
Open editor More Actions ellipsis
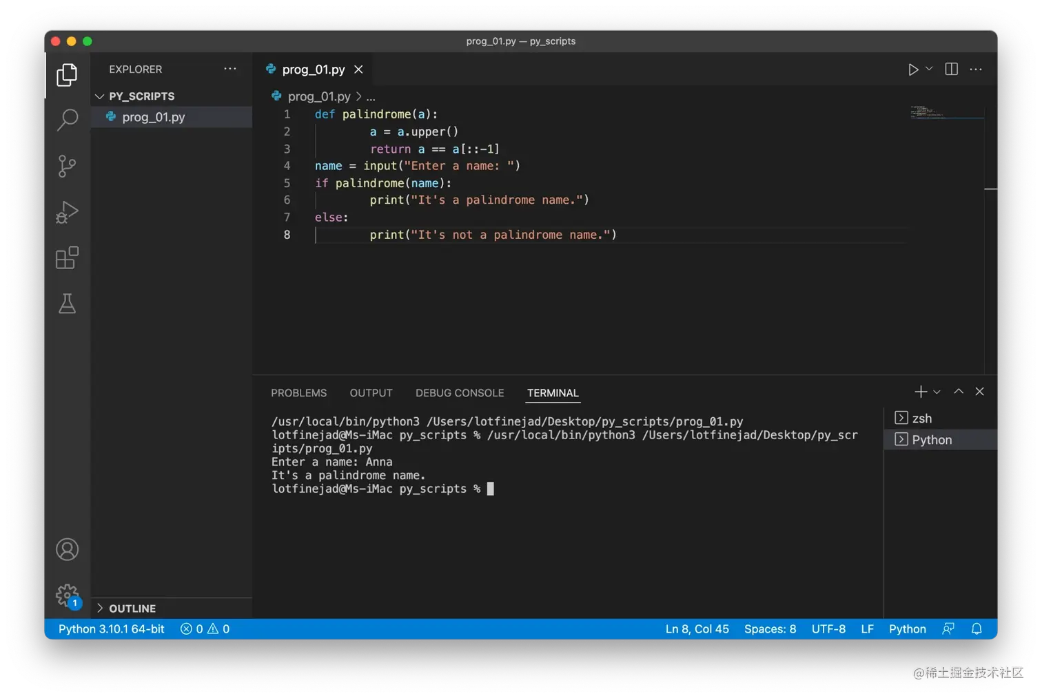click(x=976, y=69)
